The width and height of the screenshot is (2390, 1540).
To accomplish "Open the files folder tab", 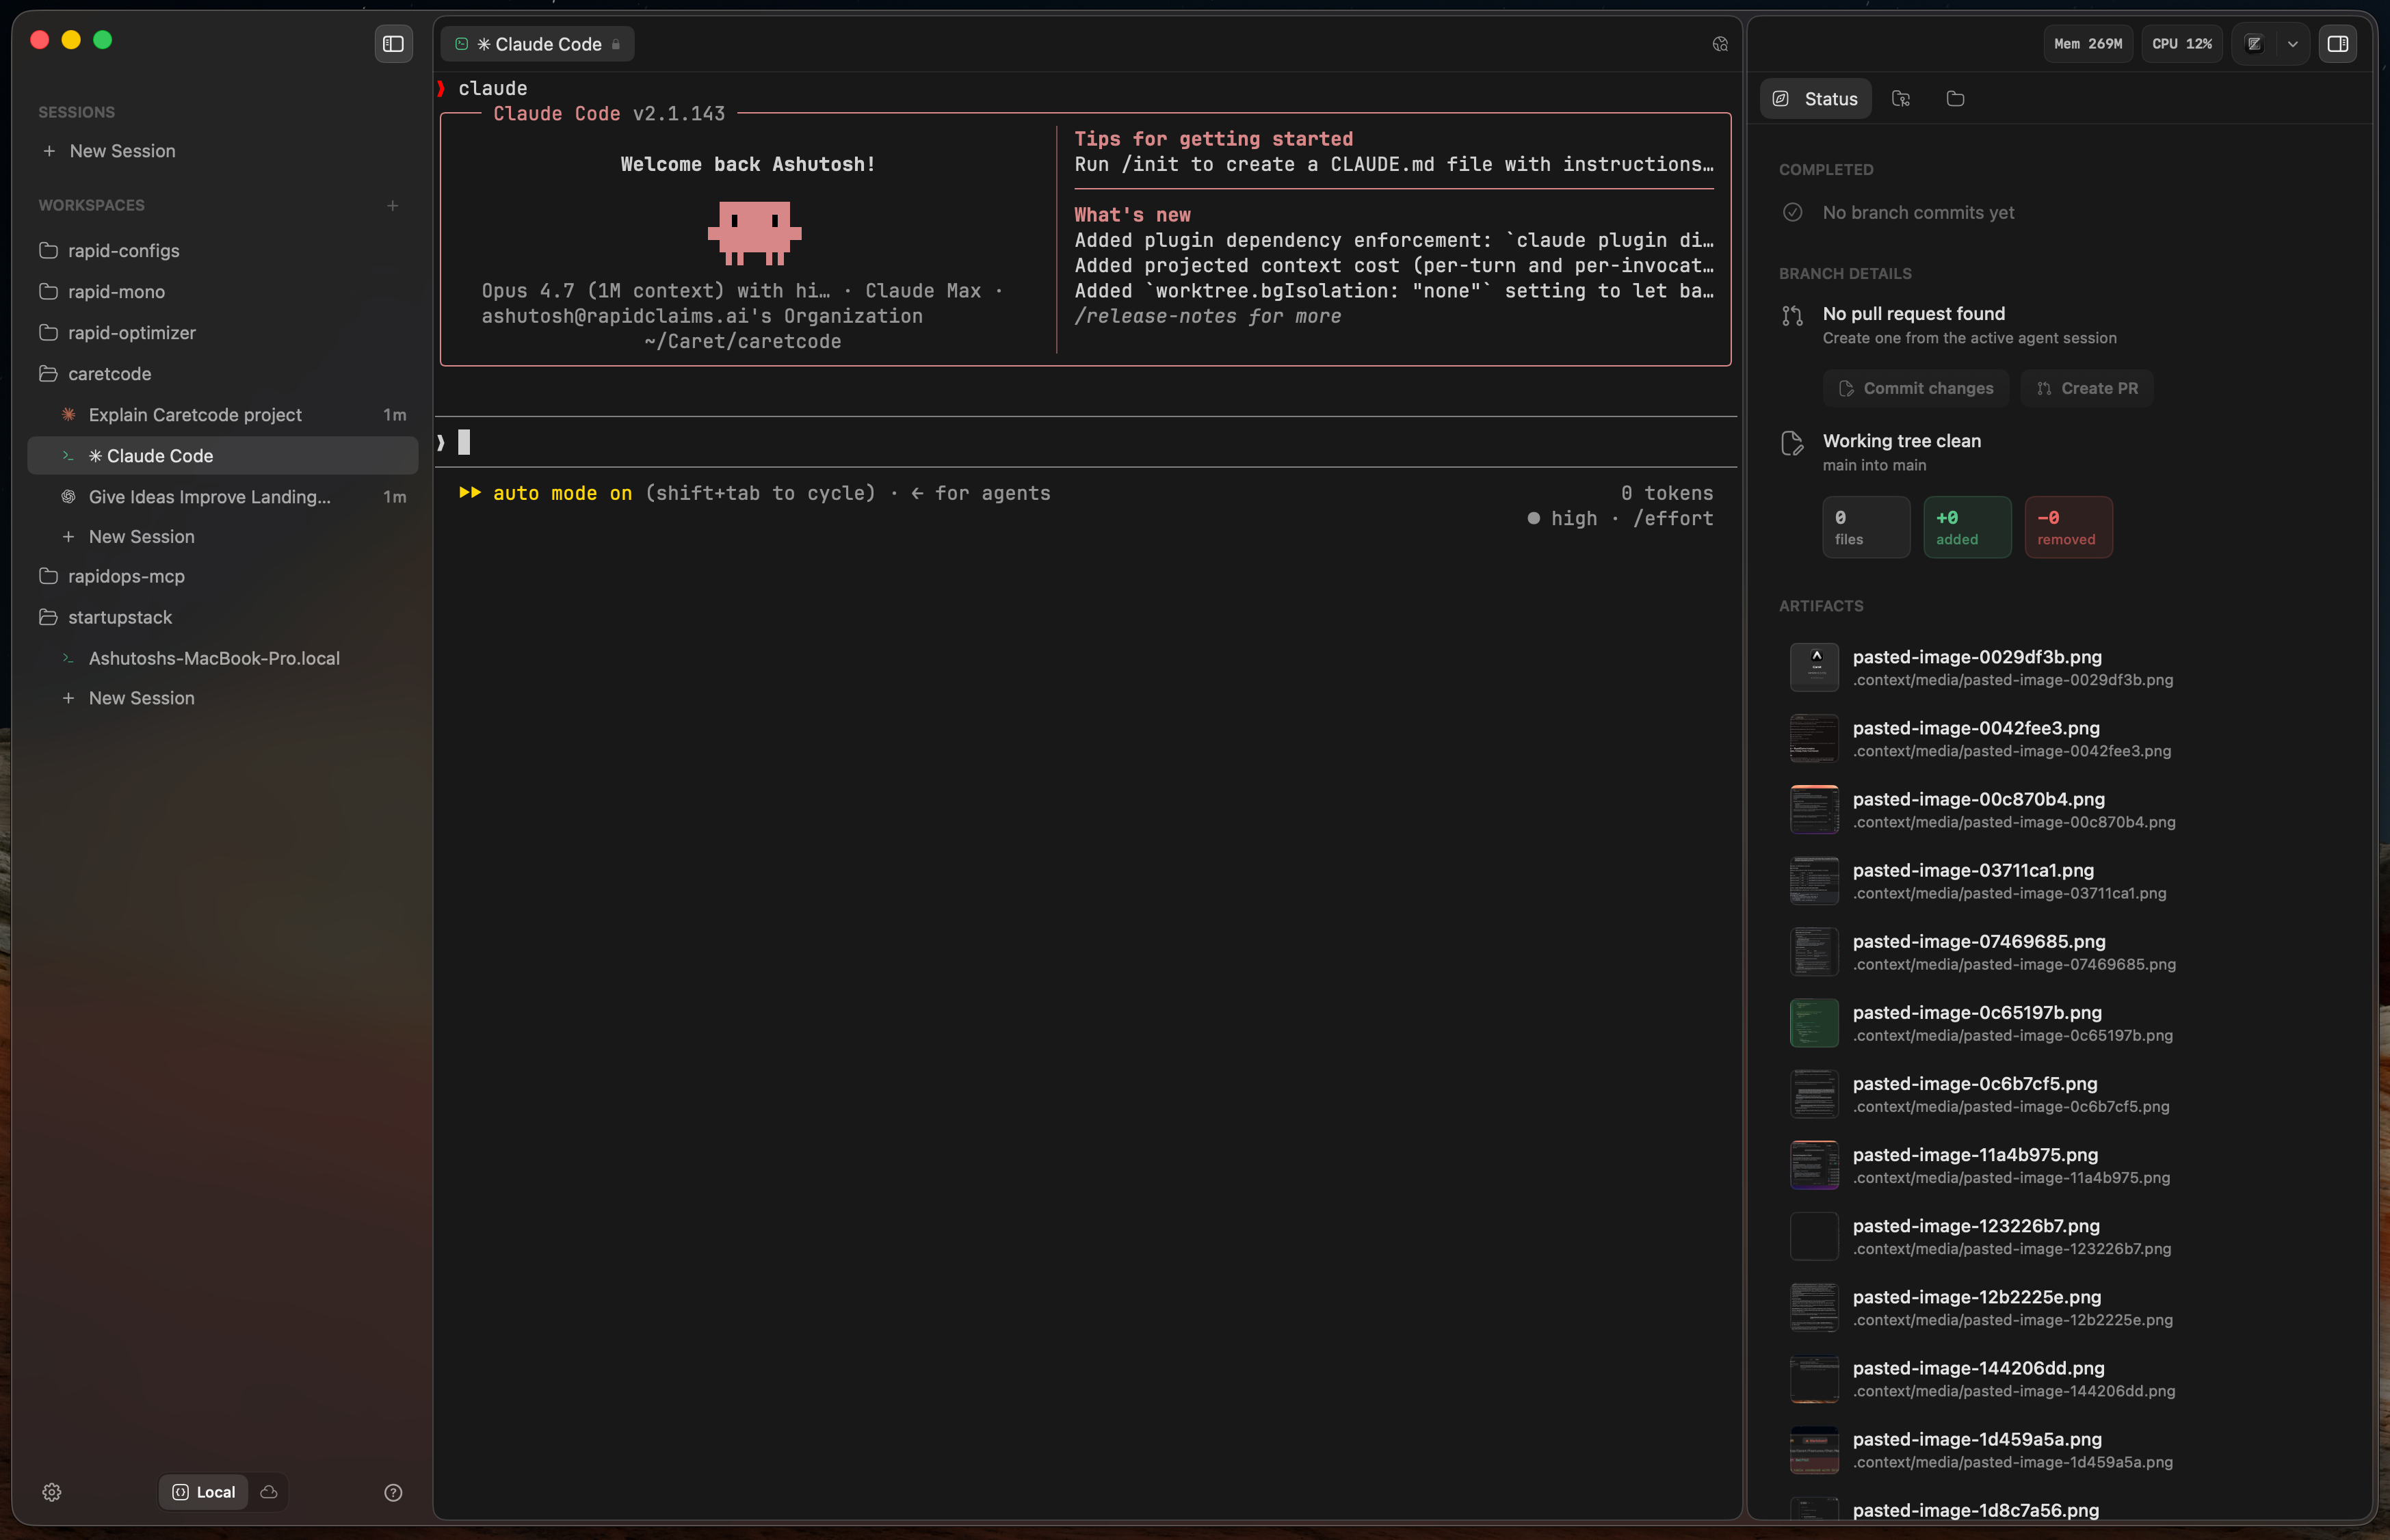I will pos(1955,99).
